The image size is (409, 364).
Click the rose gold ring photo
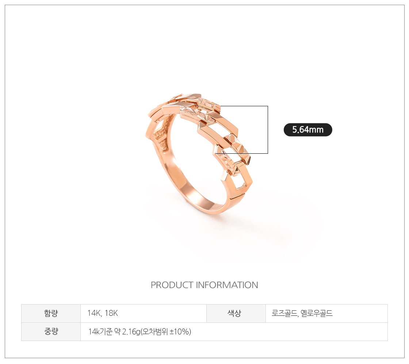[199, 154]
